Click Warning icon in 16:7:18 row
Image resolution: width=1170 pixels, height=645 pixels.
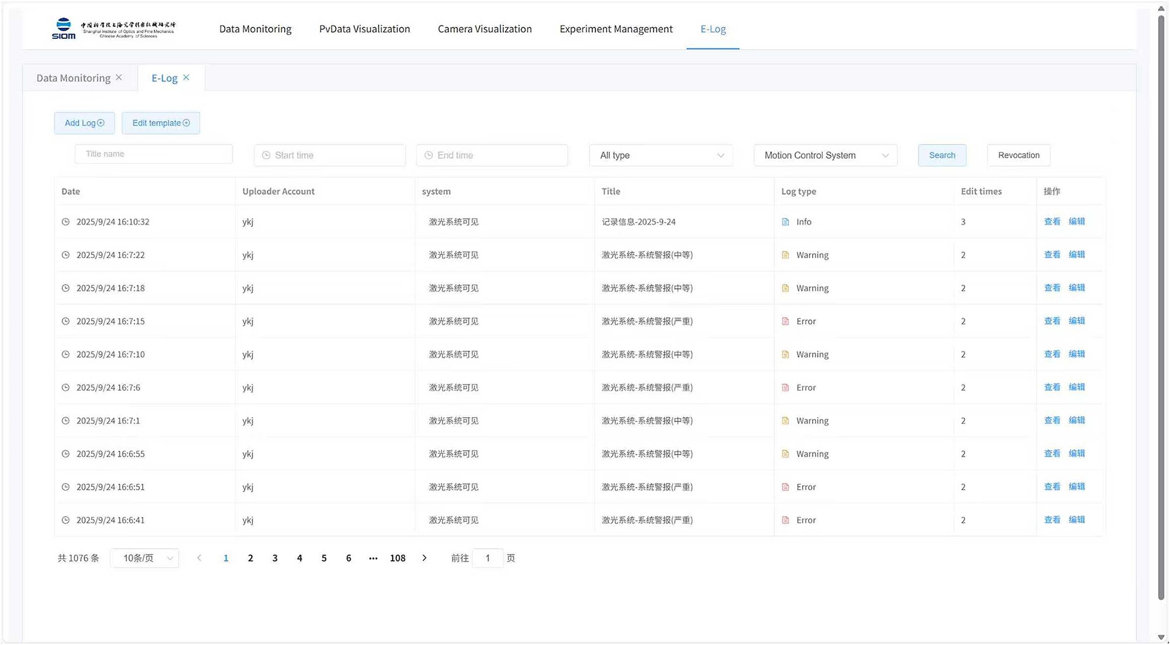coord(785,288)
